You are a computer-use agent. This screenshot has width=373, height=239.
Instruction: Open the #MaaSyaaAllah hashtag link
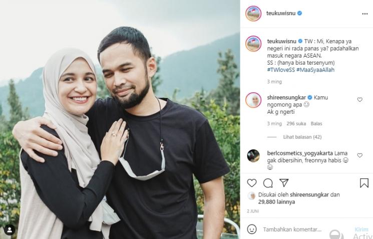click(315, 70)
